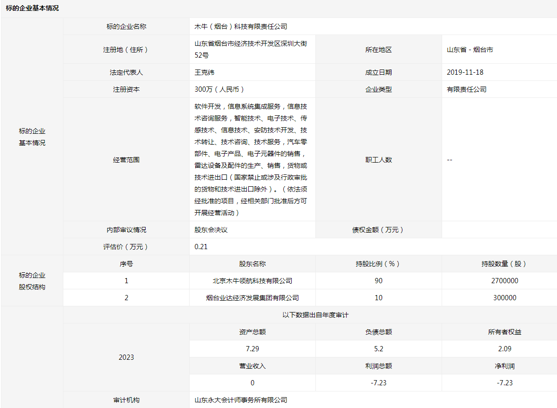
Task: Select the share quantity 2700000
Action: [505, 281]
